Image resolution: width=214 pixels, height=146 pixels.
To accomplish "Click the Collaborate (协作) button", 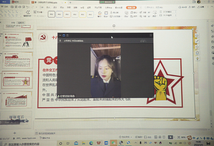I will 192,7.
